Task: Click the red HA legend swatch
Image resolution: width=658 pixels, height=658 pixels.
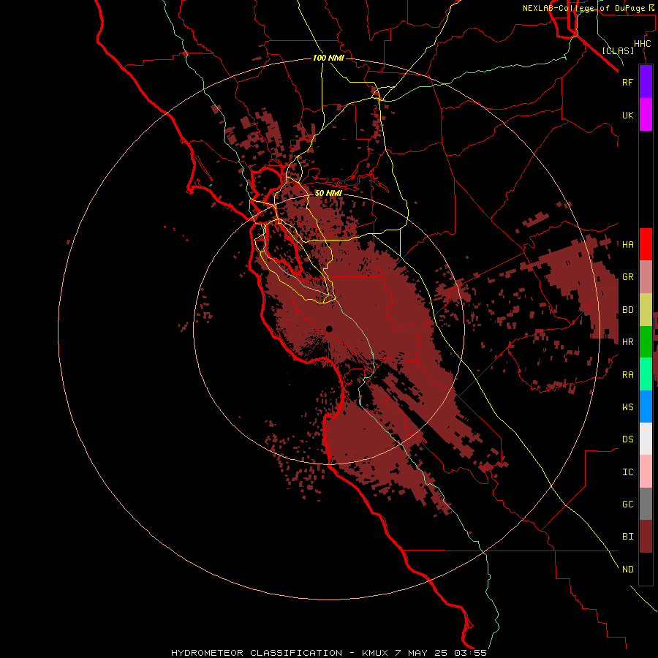Action: click(x=646, y=244)
